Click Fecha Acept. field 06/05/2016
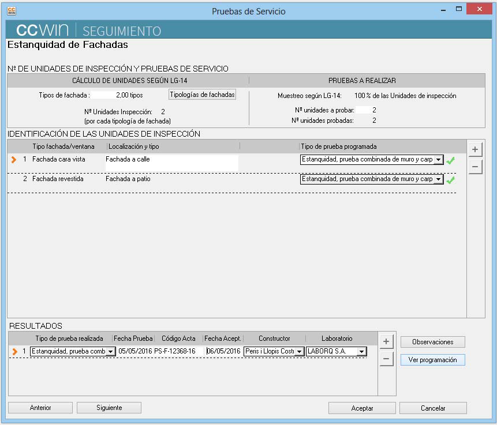497x425 pixels. click(x=223, y=351)
